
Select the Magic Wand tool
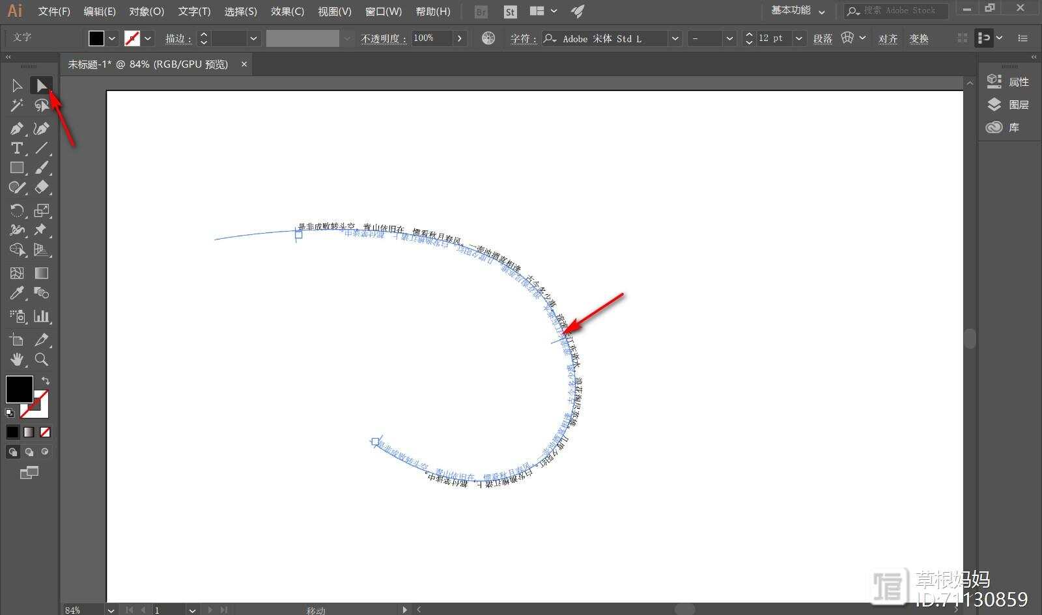(x=17, y=105)
